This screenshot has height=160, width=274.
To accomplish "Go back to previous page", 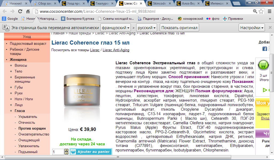I will point(5,11).
